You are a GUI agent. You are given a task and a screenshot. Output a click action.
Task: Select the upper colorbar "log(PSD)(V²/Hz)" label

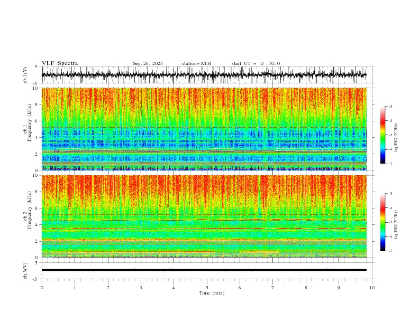coord(396,138)
